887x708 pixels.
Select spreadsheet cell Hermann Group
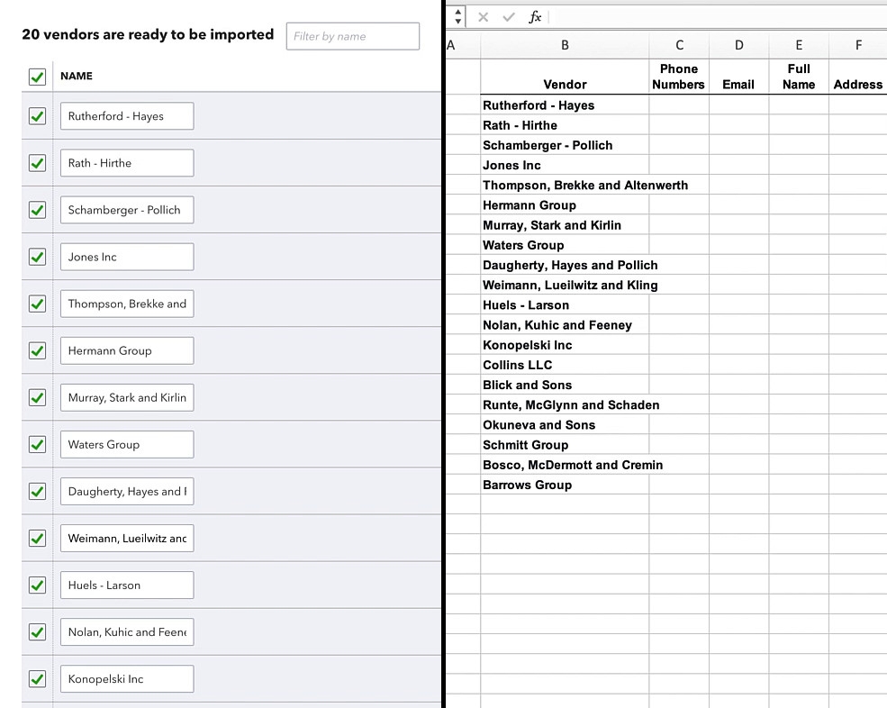tap(565, 204)
